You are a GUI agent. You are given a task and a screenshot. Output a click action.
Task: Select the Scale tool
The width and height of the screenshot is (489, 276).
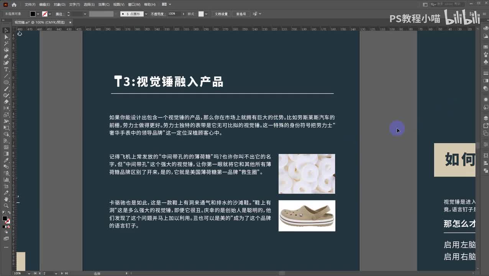click(6, 115)
